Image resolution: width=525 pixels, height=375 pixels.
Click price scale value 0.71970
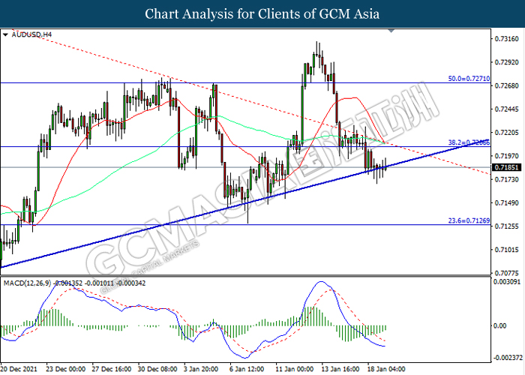tap(506, 156)
